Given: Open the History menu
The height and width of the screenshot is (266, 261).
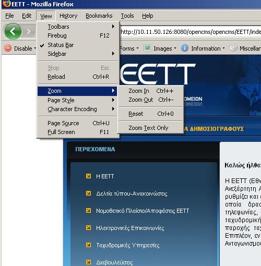Looking at the screenshot, I should pyautogui.click(x=68, y=16).
